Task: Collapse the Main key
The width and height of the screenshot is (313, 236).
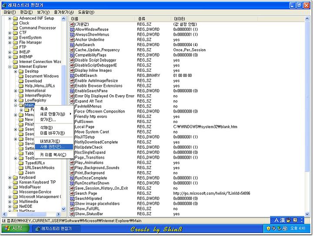Action: click(x=15, y=105)
